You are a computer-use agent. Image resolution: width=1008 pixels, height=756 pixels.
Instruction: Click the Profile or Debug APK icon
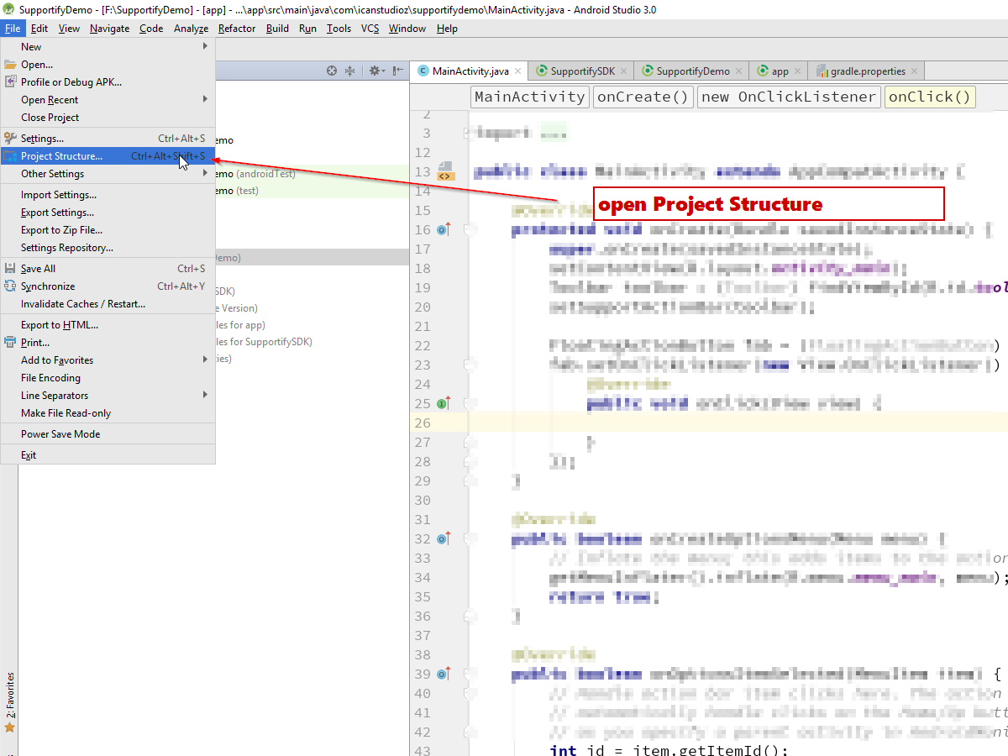11,82
